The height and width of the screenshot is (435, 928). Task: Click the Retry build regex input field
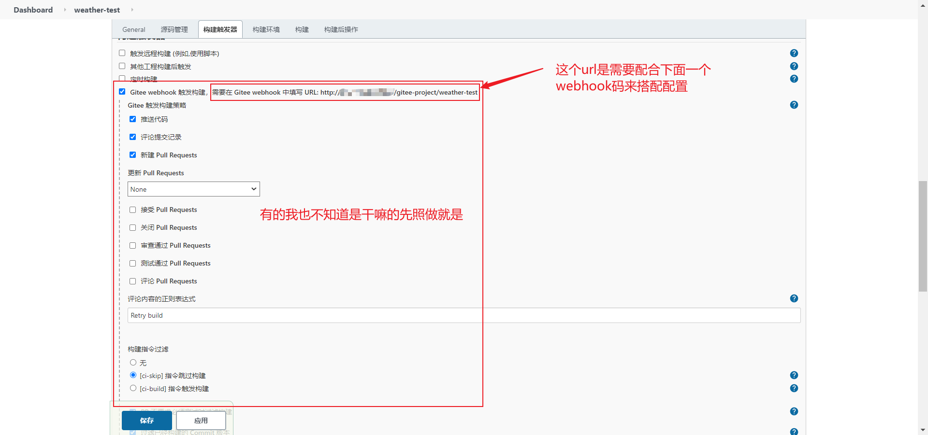(x=464, y=315)
